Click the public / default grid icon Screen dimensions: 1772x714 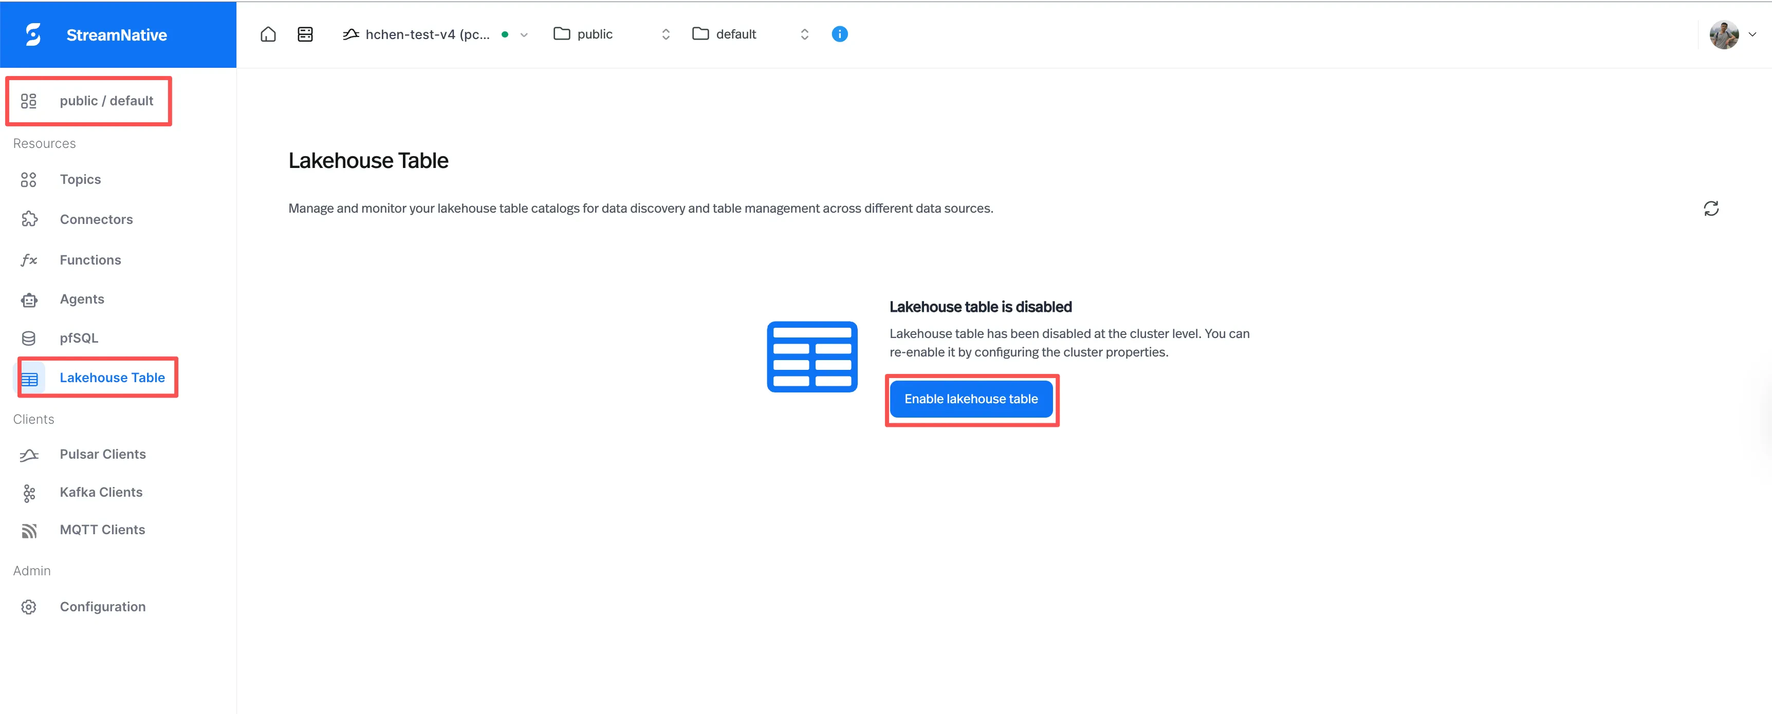point(28,101)
